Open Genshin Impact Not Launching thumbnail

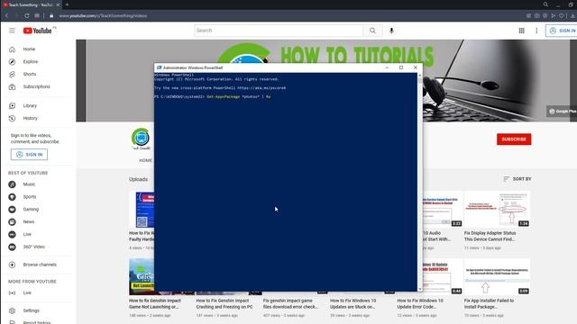tap(142, 276)
